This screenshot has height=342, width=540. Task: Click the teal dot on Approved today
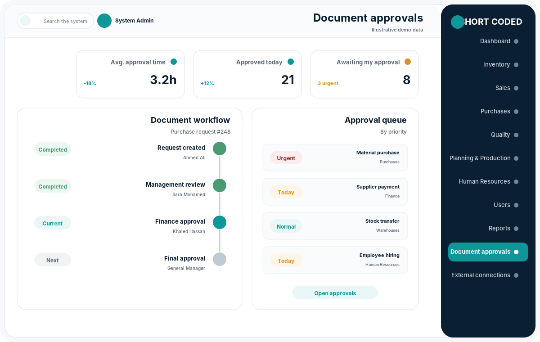click(291, 62)
